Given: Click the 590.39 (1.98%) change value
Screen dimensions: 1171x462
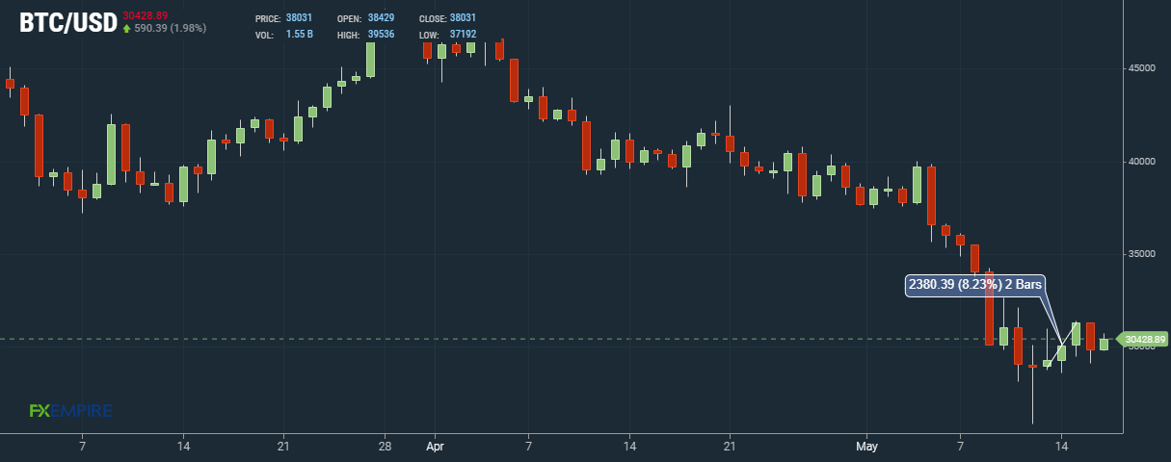Looking at the screenshot, I should (171, 29).
